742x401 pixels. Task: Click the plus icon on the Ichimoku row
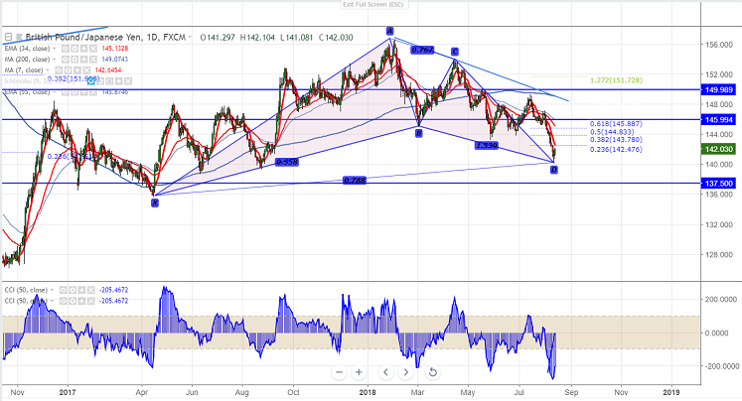pyautogui.click(x=119, y=80)
